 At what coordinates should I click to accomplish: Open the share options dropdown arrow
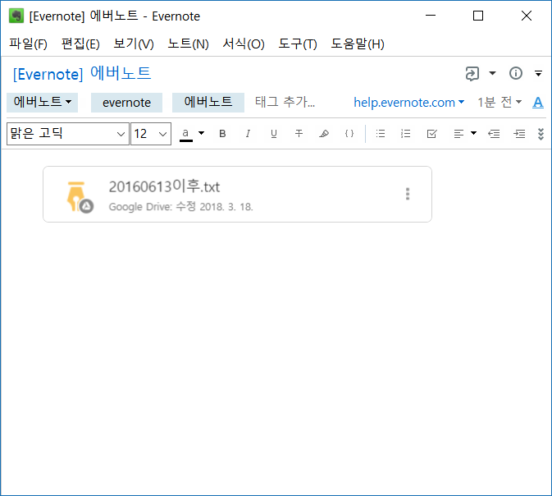click(492, 73)
